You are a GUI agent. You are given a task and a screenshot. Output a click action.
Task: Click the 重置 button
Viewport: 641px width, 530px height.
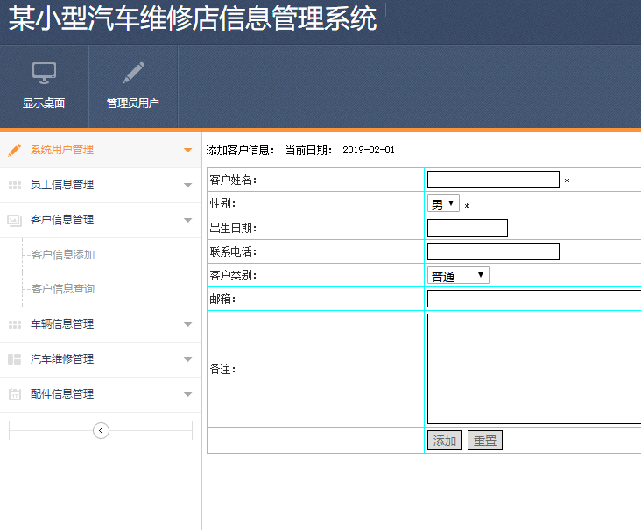coord(485,441)
